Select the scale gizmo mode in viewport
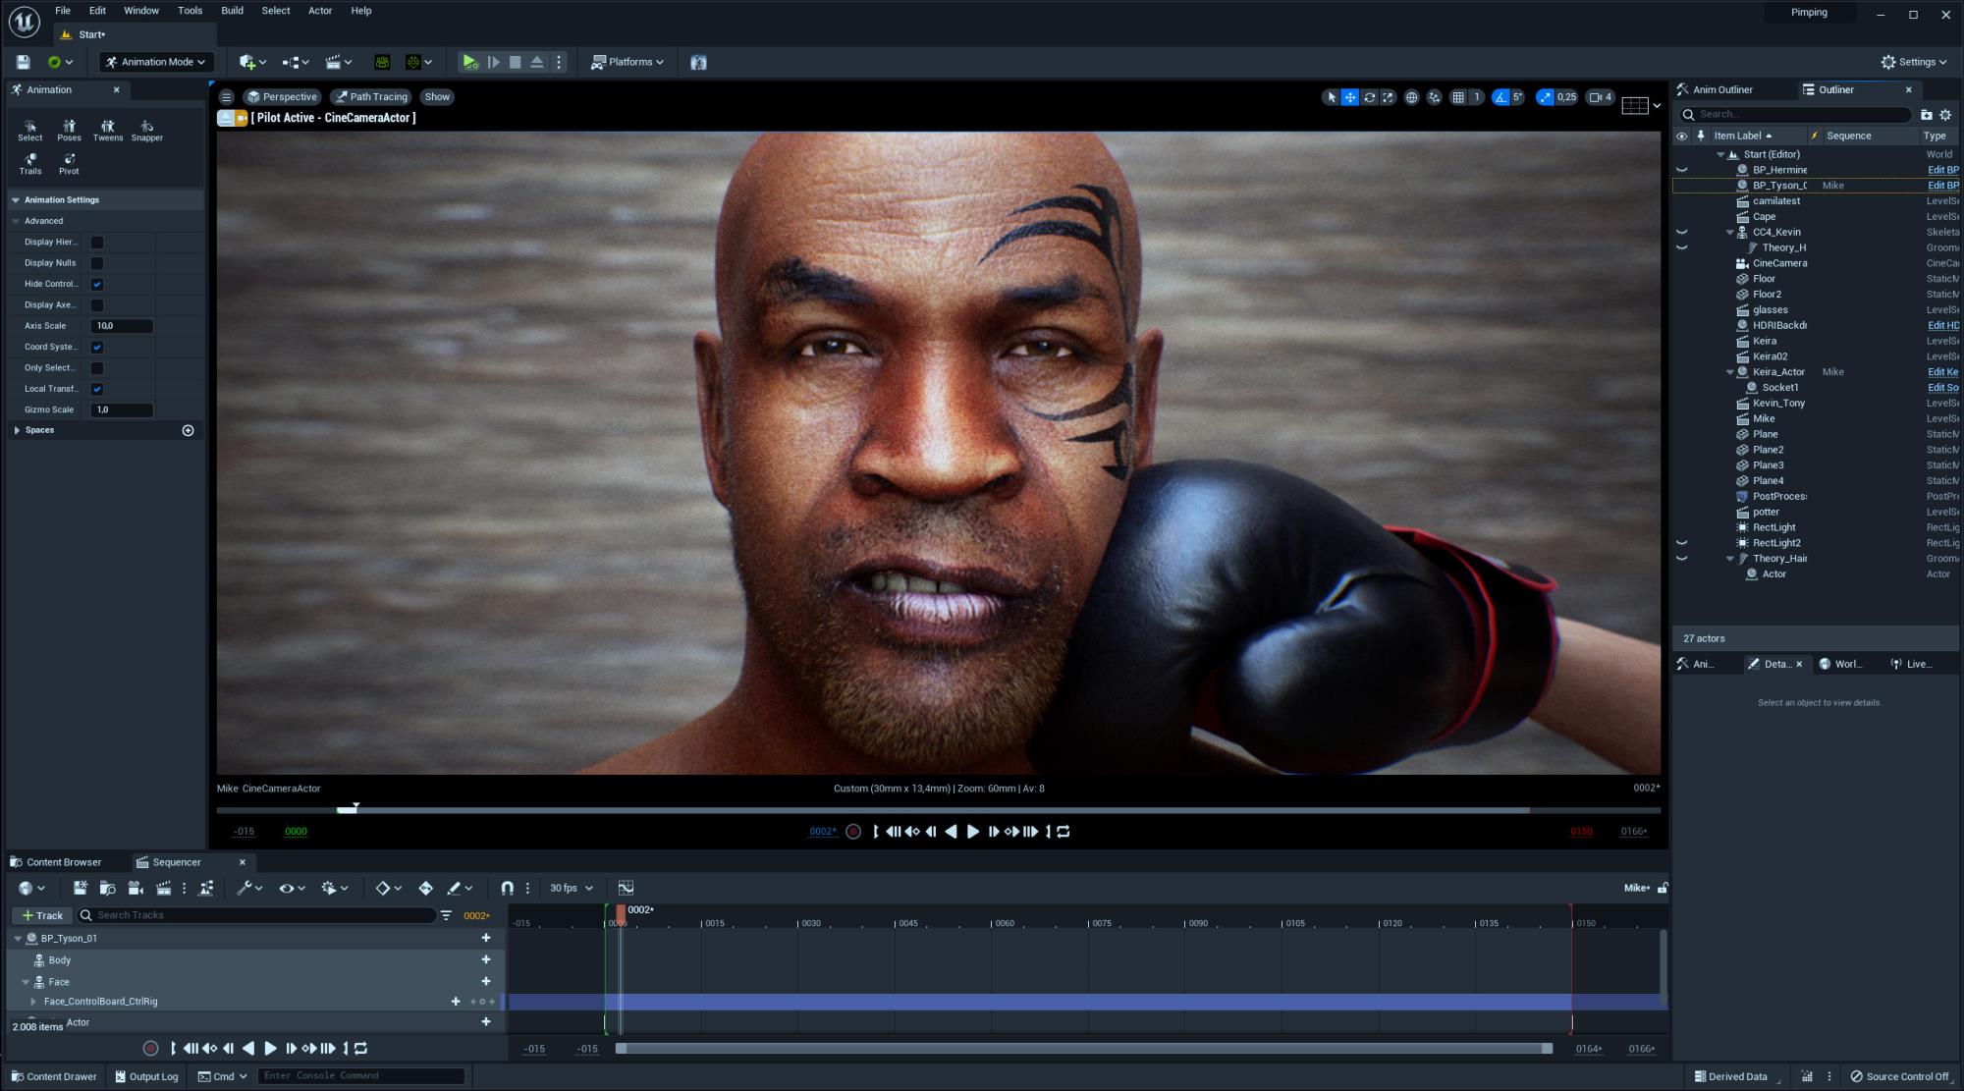1964x1091 pixels. 1388,97
